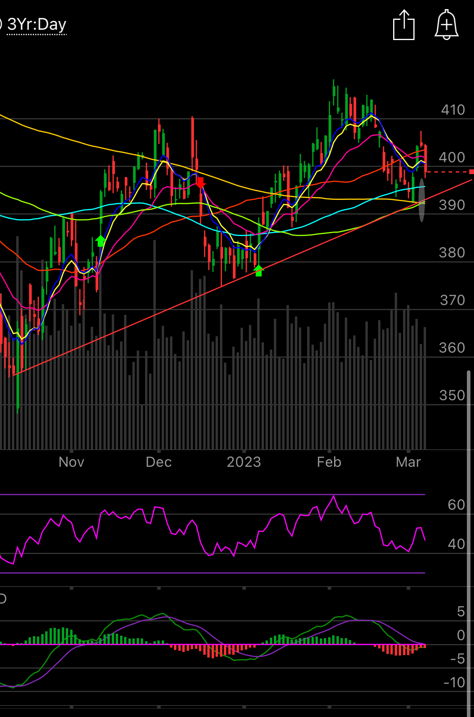Tap the 410 price axis label
This screenshot has height=717, width=474.
pos(453,110)
